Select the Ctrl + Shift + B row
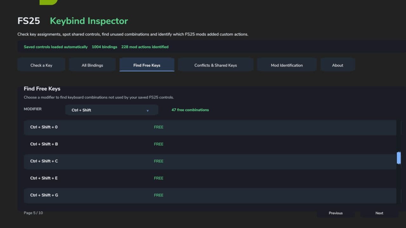Viewport: 406px width, 228px height. pyautogui.click(x=210, y=144)
